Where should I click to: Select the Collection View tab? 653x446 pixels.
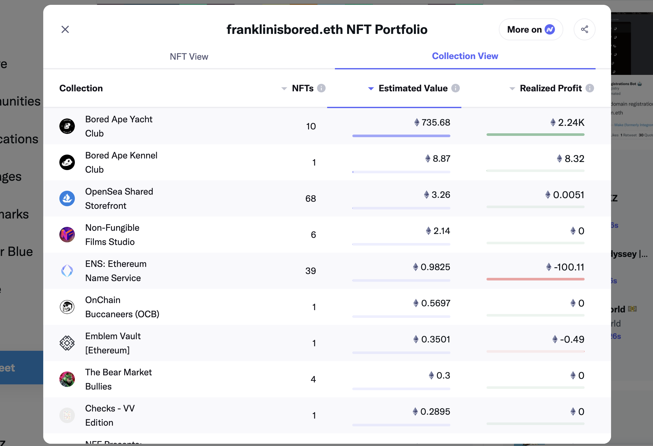click(465, 56)
